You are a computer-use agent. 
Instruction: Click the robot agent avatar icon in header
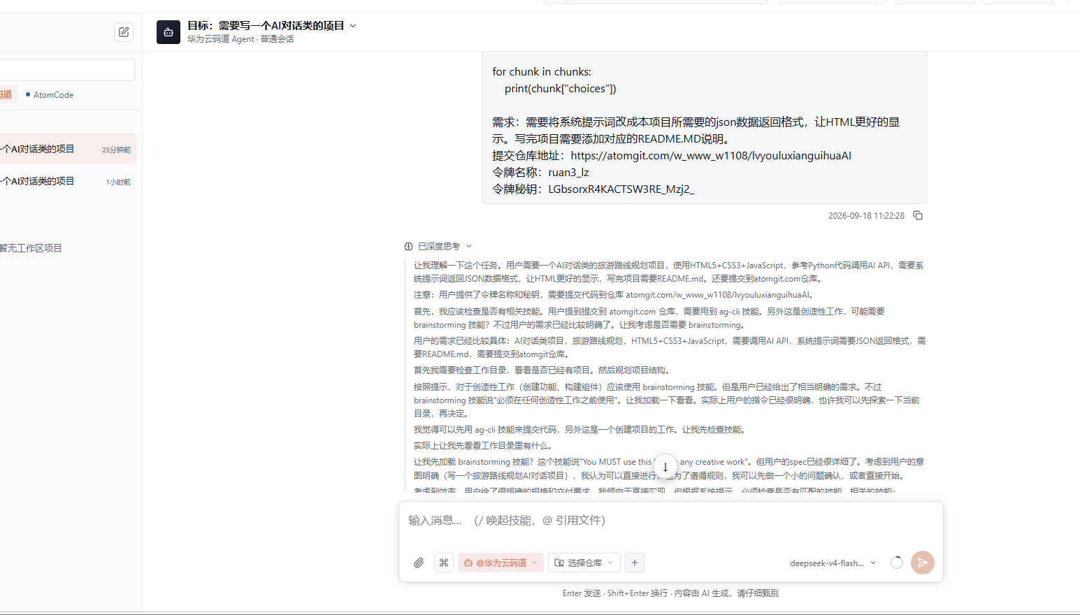[168, 32]
